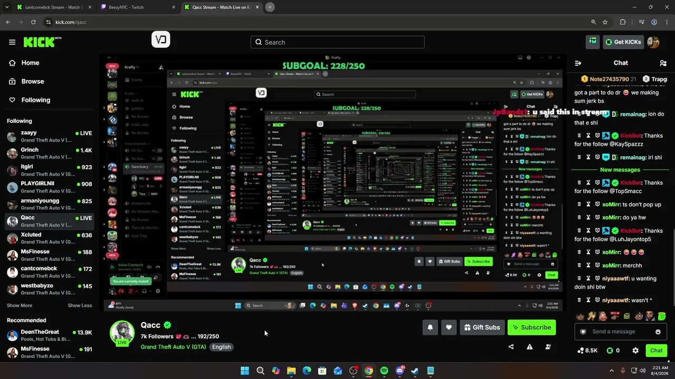Open DeenTheGreat recommended channel
The width and height of the screenshot is (675, 379).
point(50,335)
